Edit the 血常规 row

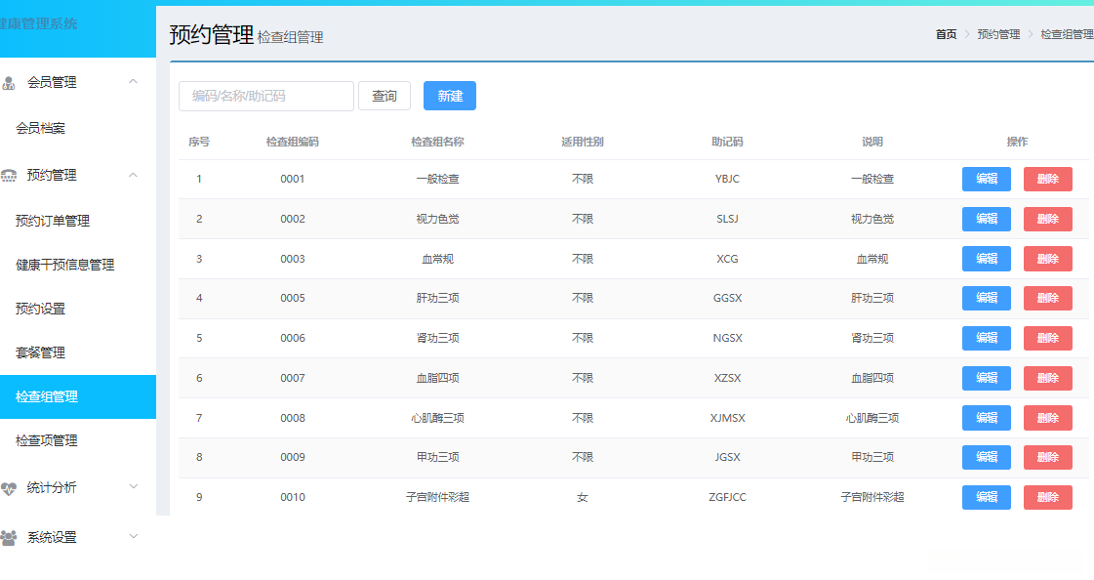coord(987,259)
